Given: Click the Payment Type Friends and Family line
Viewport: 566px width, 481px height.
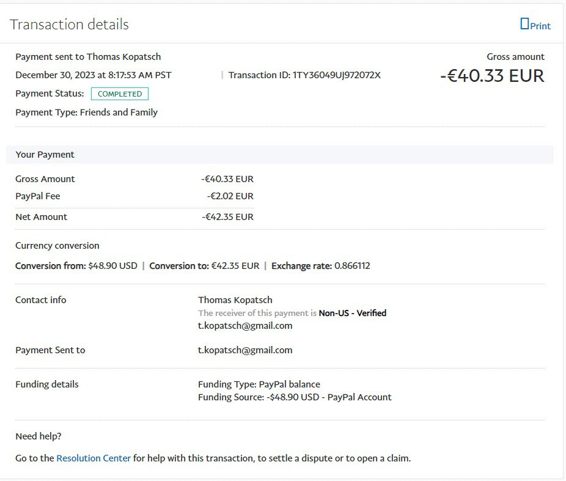Looking at the screenshot, I should pos(86,112).
